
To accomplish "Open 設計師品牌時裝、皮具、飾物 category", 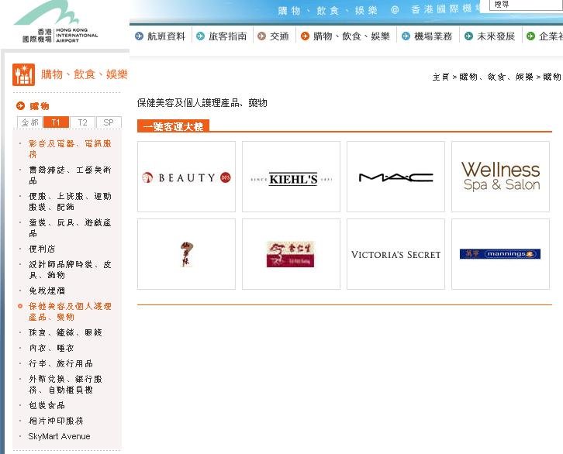I will 70,270.
